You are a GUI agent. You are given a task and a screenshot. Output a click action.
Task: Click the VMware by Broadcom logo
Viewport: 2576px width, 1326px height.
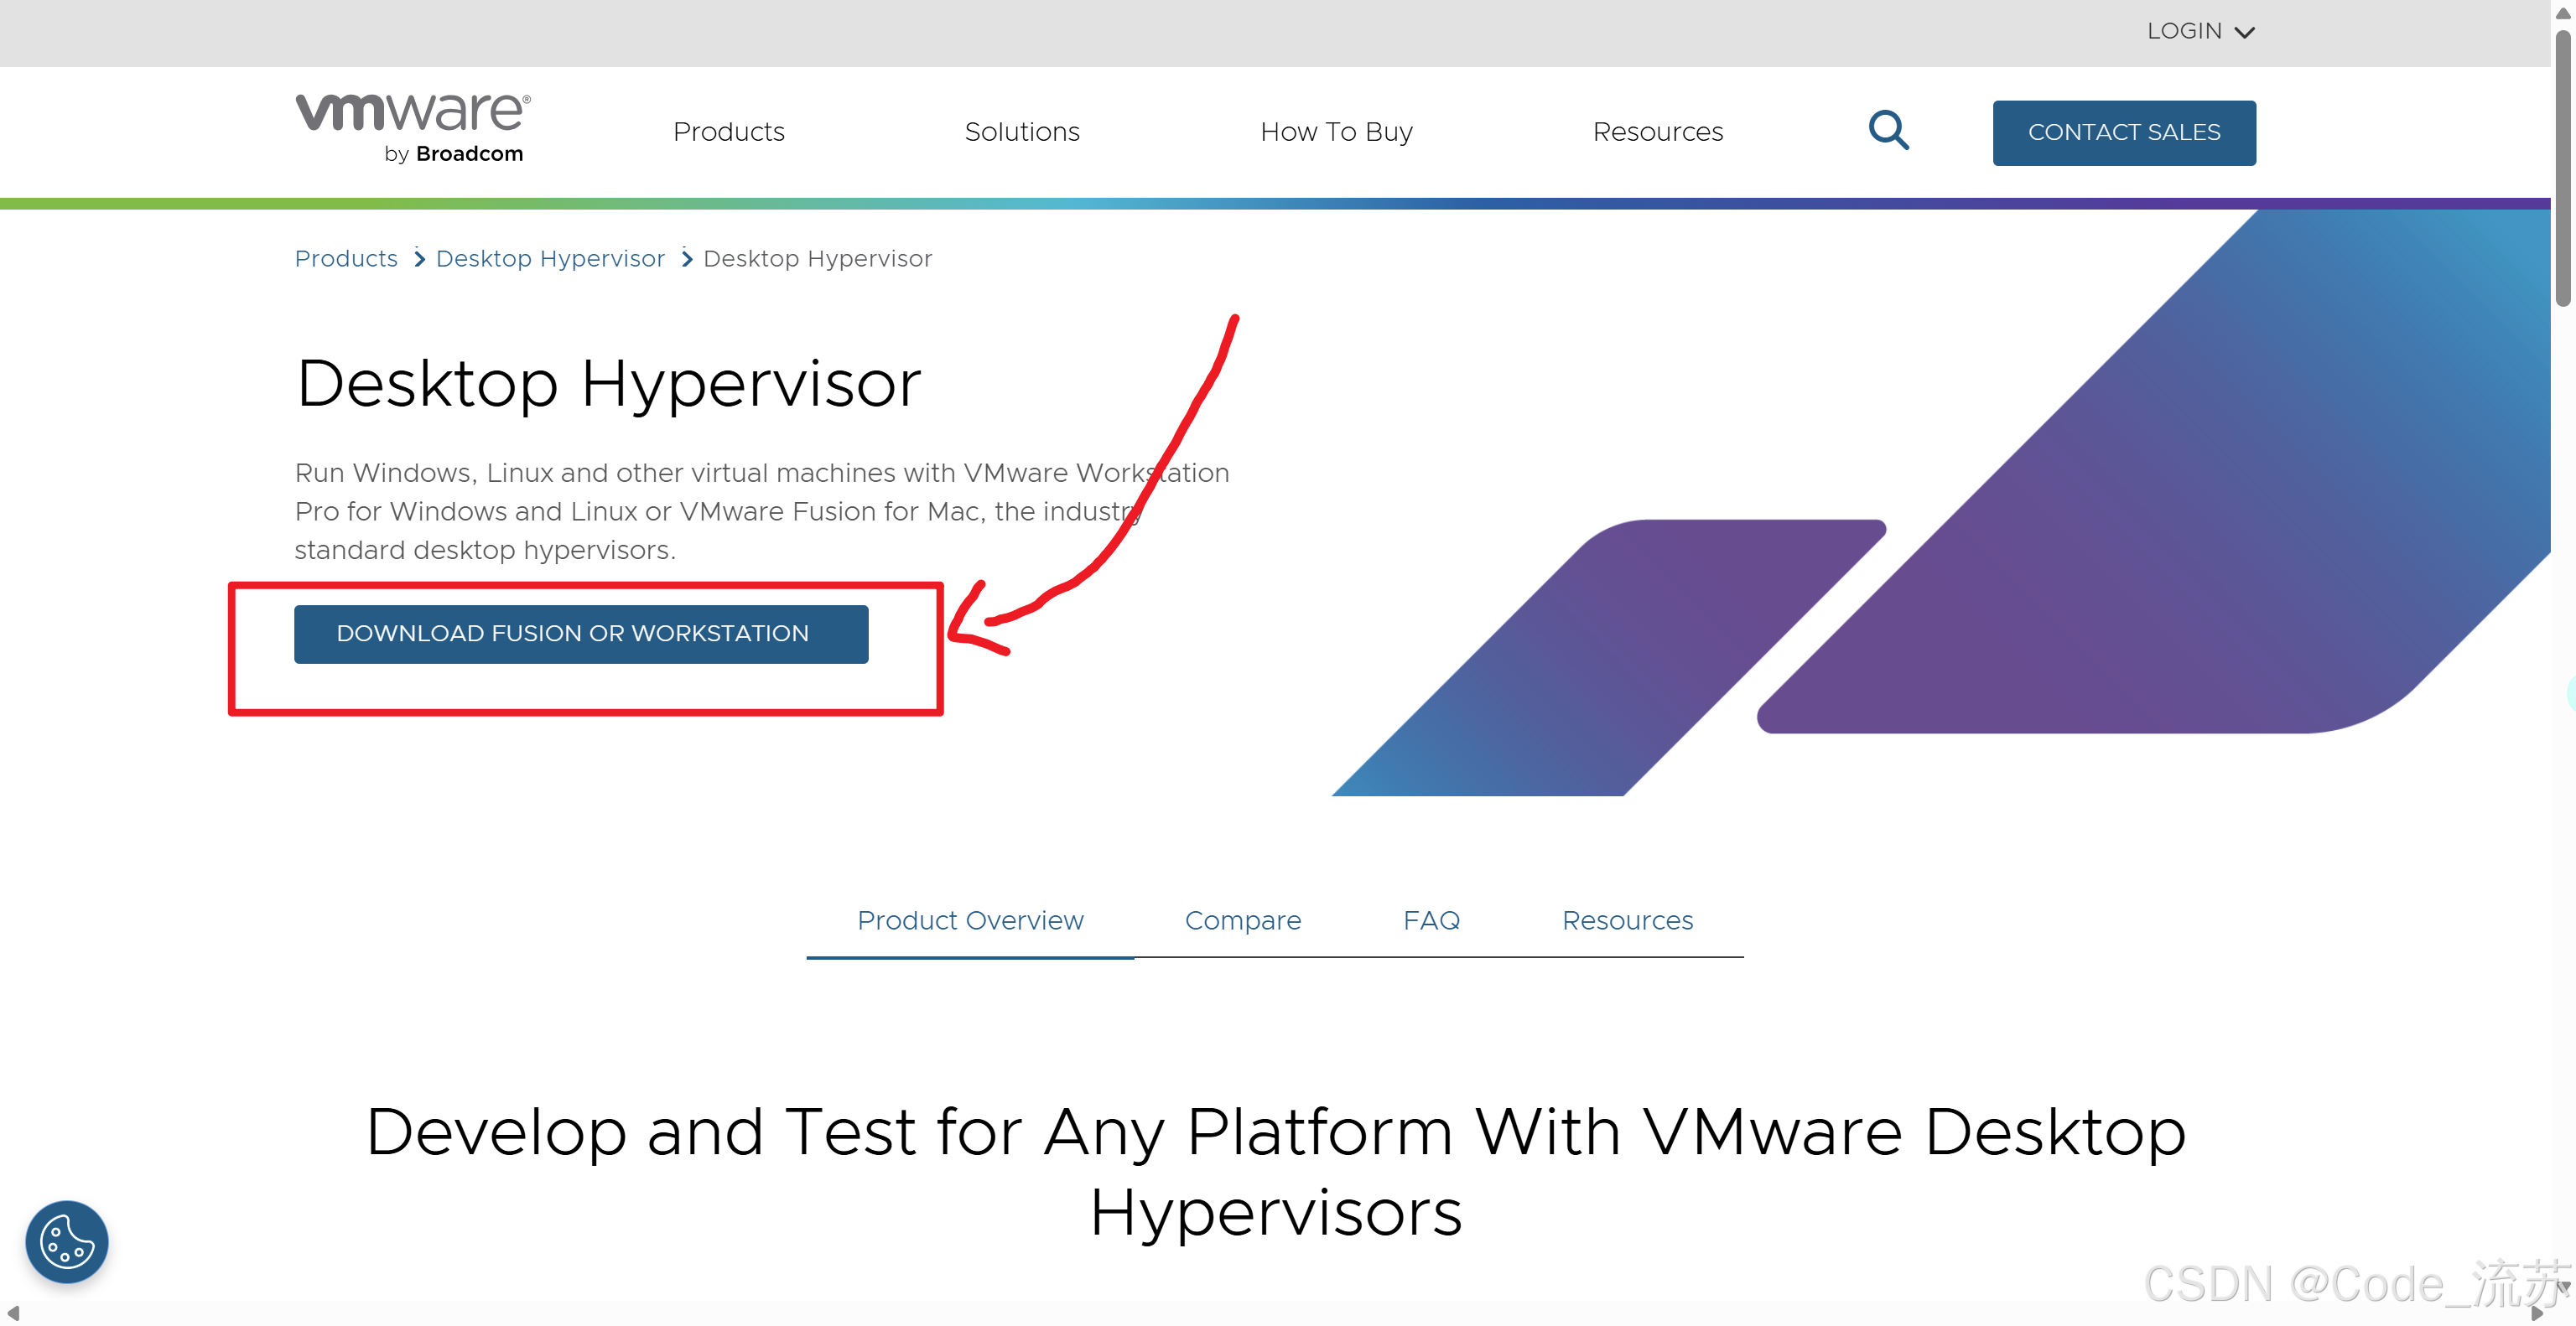tap(413, 128)
